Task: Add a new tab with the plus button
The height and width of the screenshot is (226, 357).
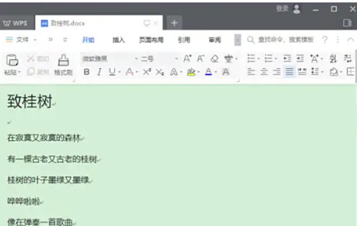Action: point(174,23)
